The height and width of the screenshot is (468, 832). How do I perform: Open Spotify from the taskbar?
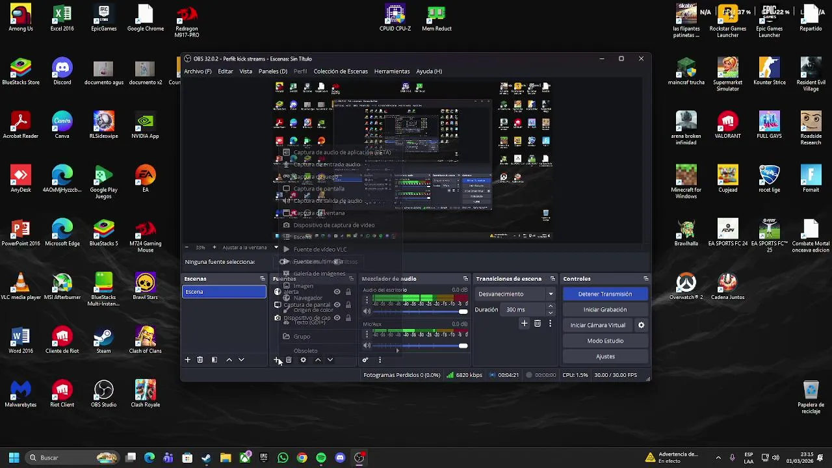[x=321, y=458]
